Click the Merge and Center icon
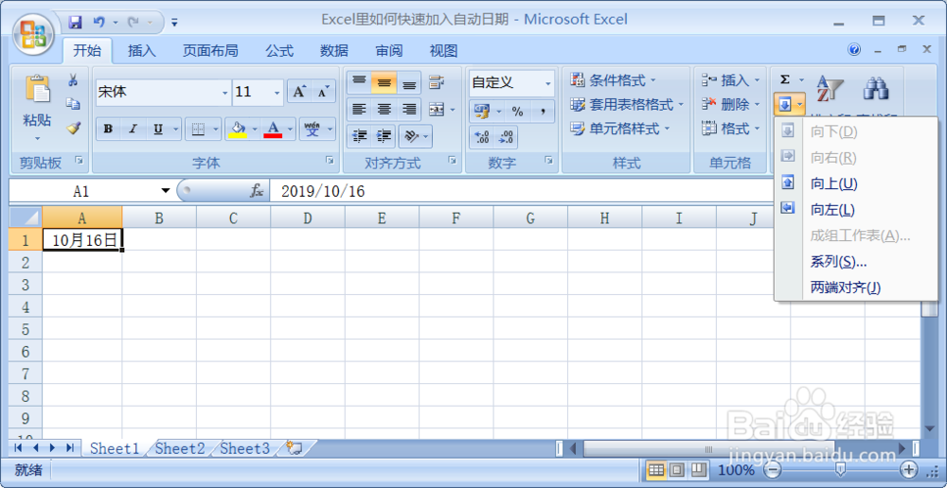Viewport: 947px width, 488px height. (x=436, y=109)
